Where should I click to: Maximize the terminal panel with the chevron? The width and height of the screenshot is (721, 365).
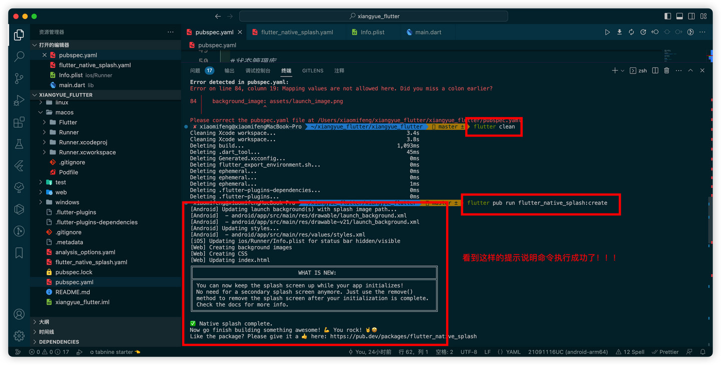click(690, 70)
